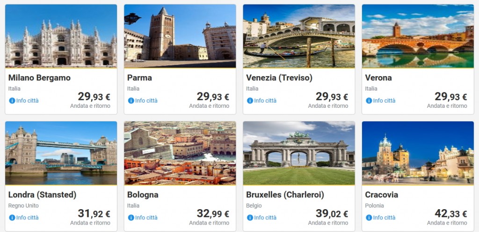The image size is (479, 232).
Task: Open the Bologna destination title
Action: click(x=143, y=195)
